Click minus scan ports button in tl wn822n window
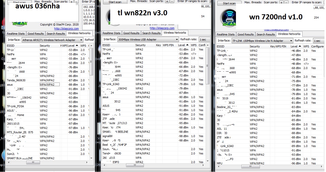 coord(172,2)
